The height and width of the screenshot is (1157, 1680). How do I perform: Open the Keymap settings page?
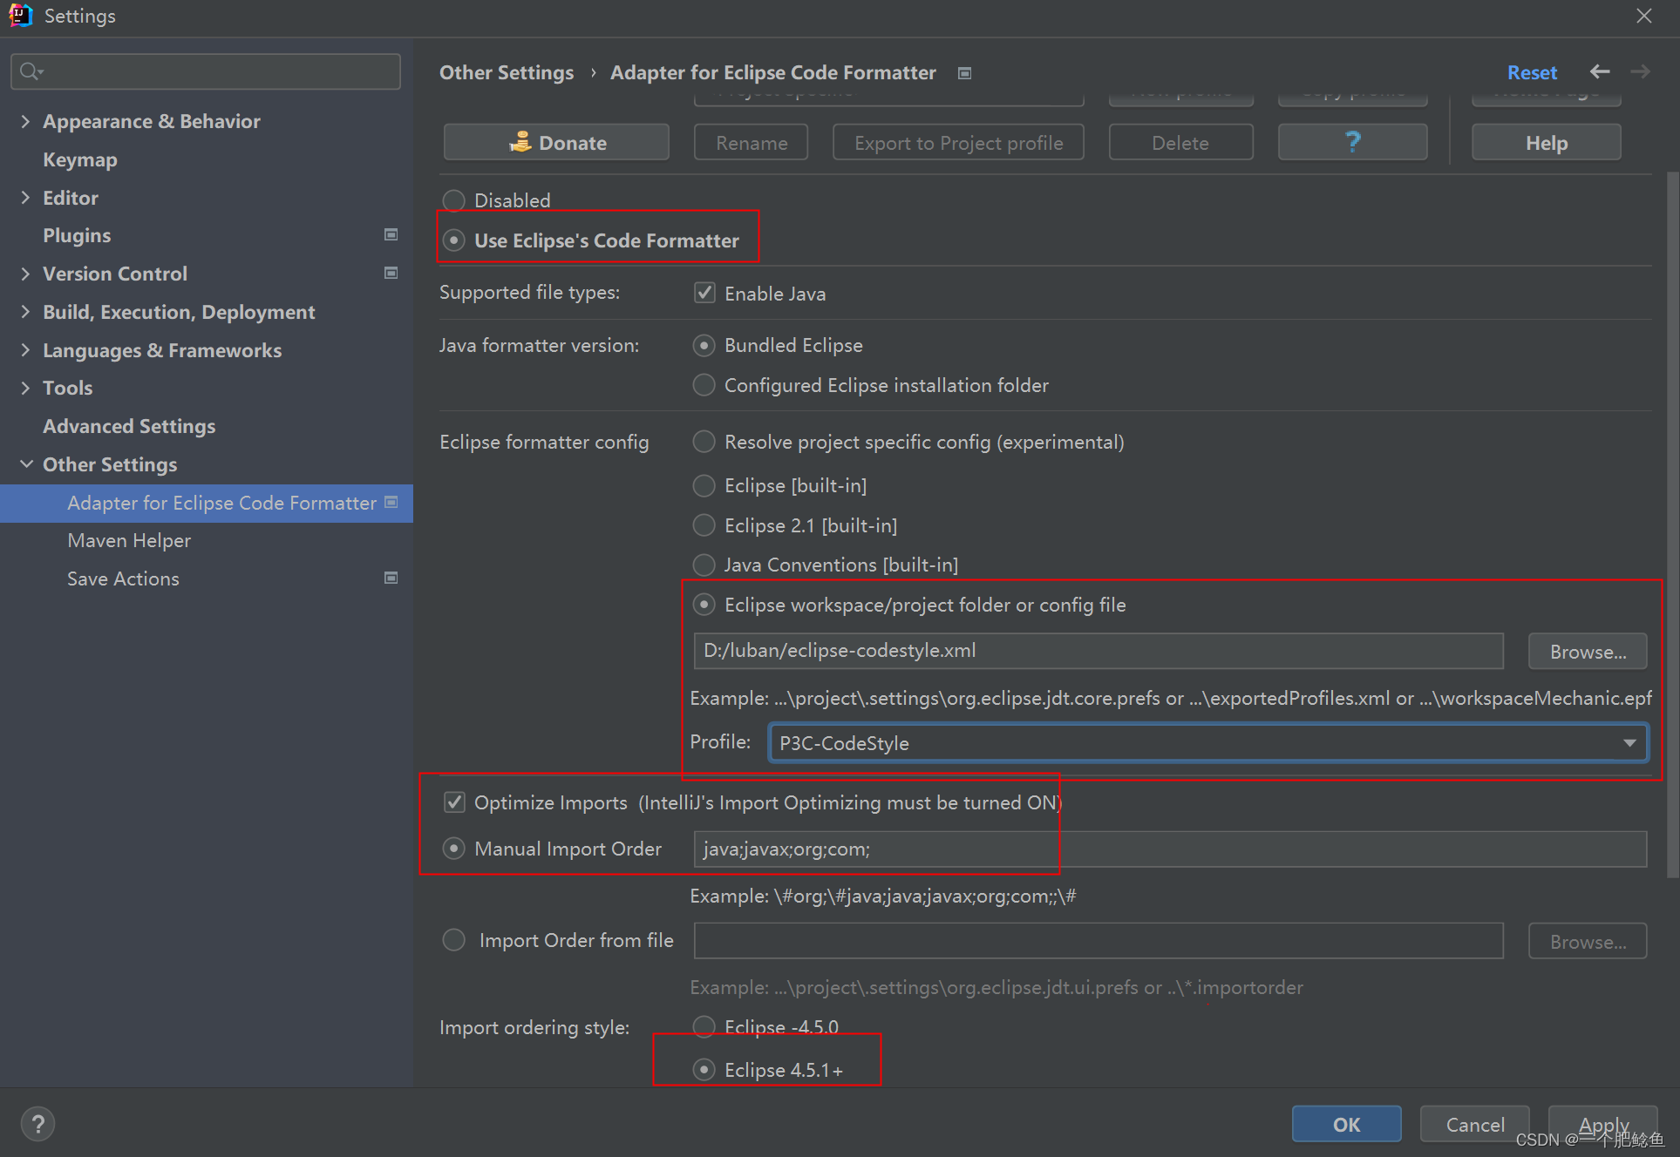pyautogui.click(x=80, y=159)
